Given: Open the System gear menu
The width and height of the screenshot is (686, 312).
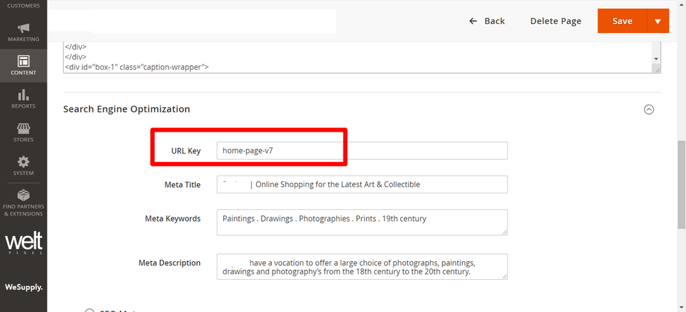Looking at the screenshot, I should [x=23, y=165].
